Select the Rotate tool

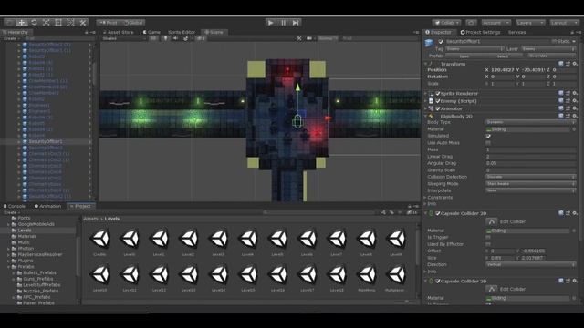(x=34, y=23)
